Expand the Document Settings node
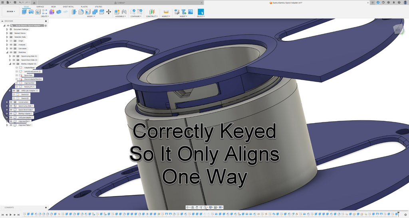 coord(7,29)
